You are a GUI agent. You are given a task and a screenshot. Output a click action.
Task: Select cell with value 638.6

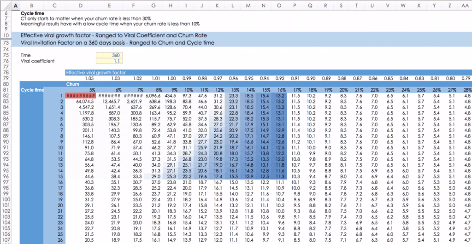click(x=154, y=101)
